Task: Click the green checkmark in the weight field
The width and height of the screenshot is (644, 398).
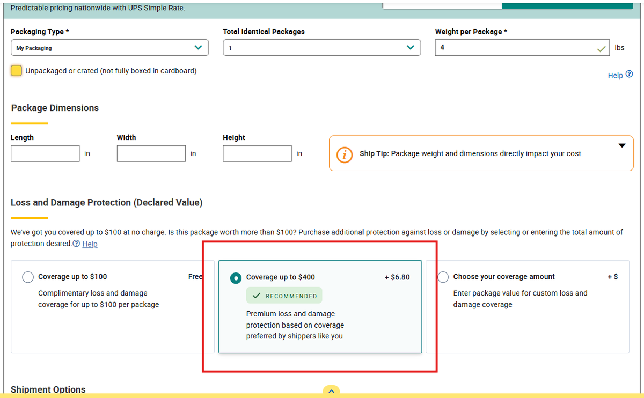Action: [x=602, y=49]
